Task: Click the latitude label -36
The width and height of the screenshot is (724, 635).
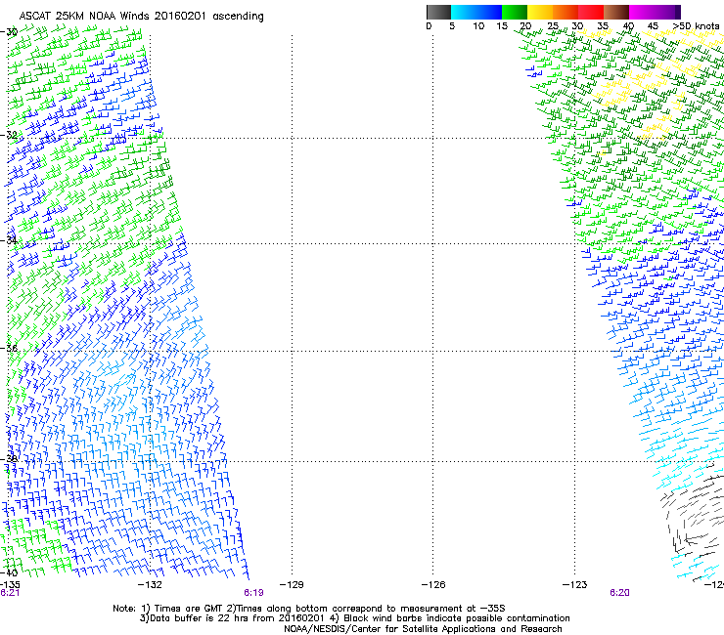Action: pyautogui.click(x=9, y=348)
